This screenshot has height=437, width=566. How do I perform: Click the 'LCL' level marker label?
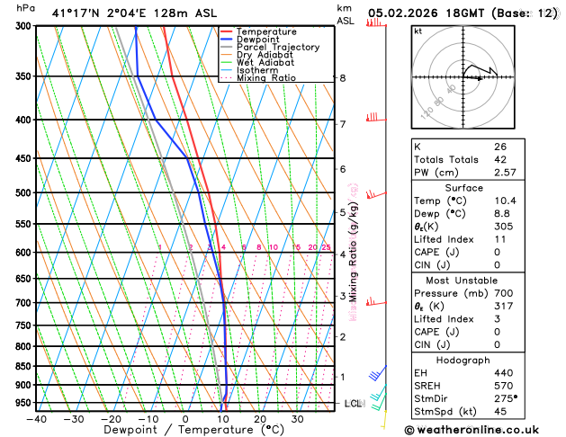pos(355,404)
